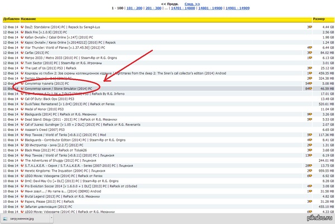Click the 84.02 MB size in Carfax row

tap(327, 52)
